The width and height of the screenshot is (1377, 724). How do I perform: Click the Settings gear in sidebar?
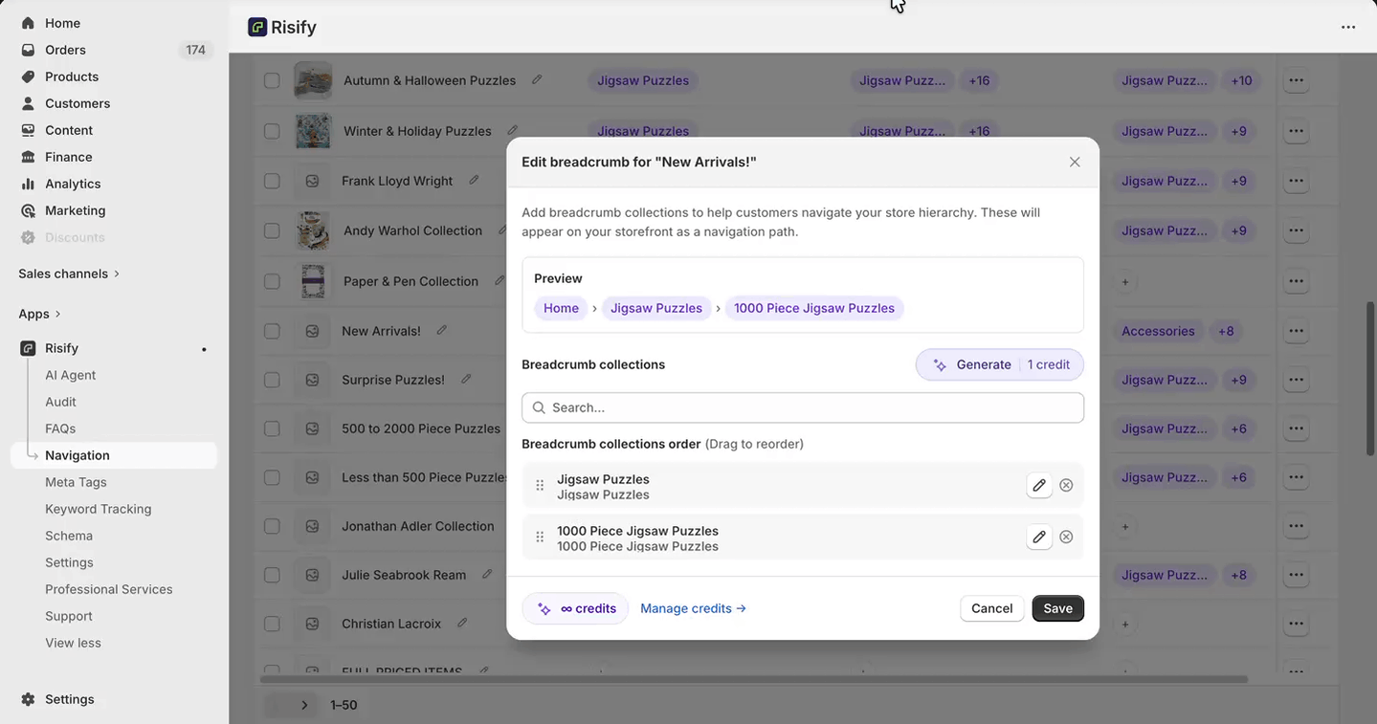coord(28,699)
